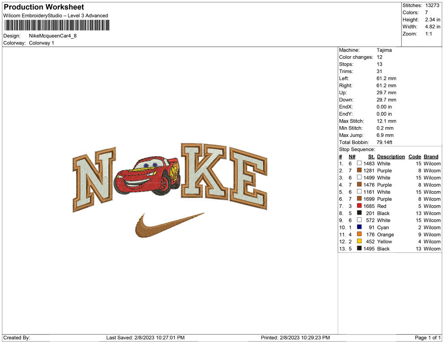Choose the black swatch in stop 13

[359, 248]
